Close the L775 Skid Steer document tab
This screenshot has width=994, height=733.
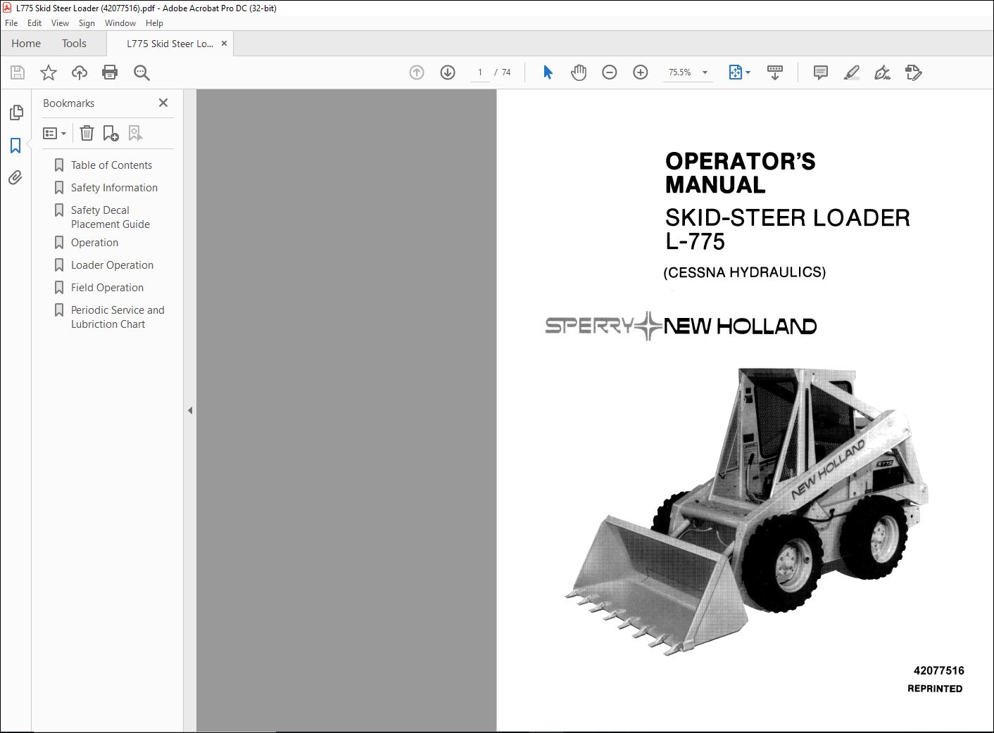click(x=224, y=44)
